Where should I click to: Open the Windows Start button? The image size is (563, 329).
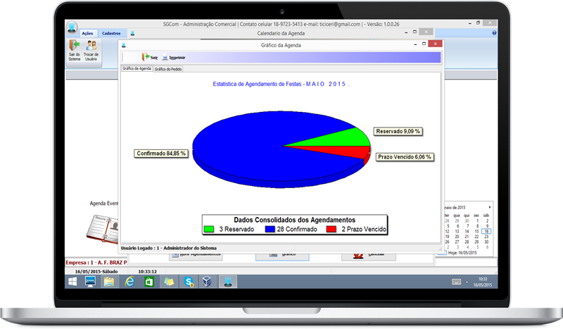[x=72, y=282]
